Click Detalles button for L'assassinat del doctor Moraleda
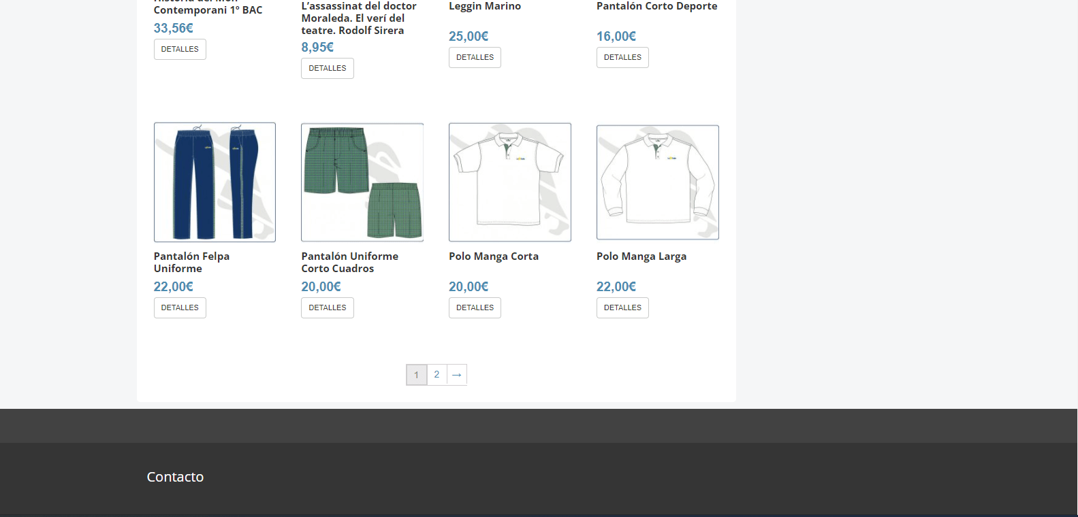The width and height of the screenshot is (1078, 517). pos(328,68)
